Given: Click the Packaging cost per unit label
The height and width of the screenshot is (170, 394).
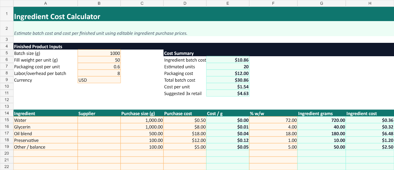Looking at the screenshot, I should point(37,67).
